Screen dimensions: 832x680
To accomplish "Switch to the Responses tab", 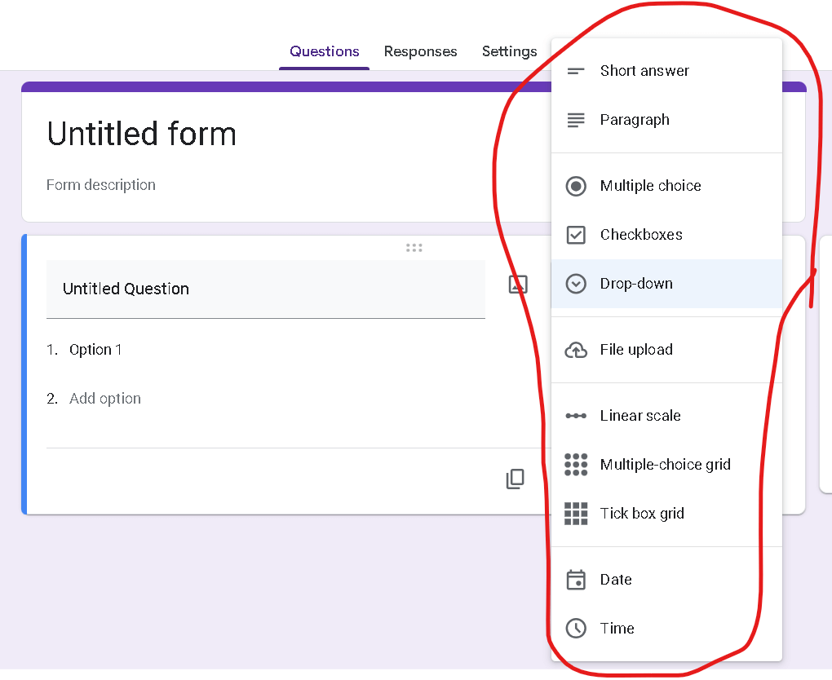I will (420, 51).
